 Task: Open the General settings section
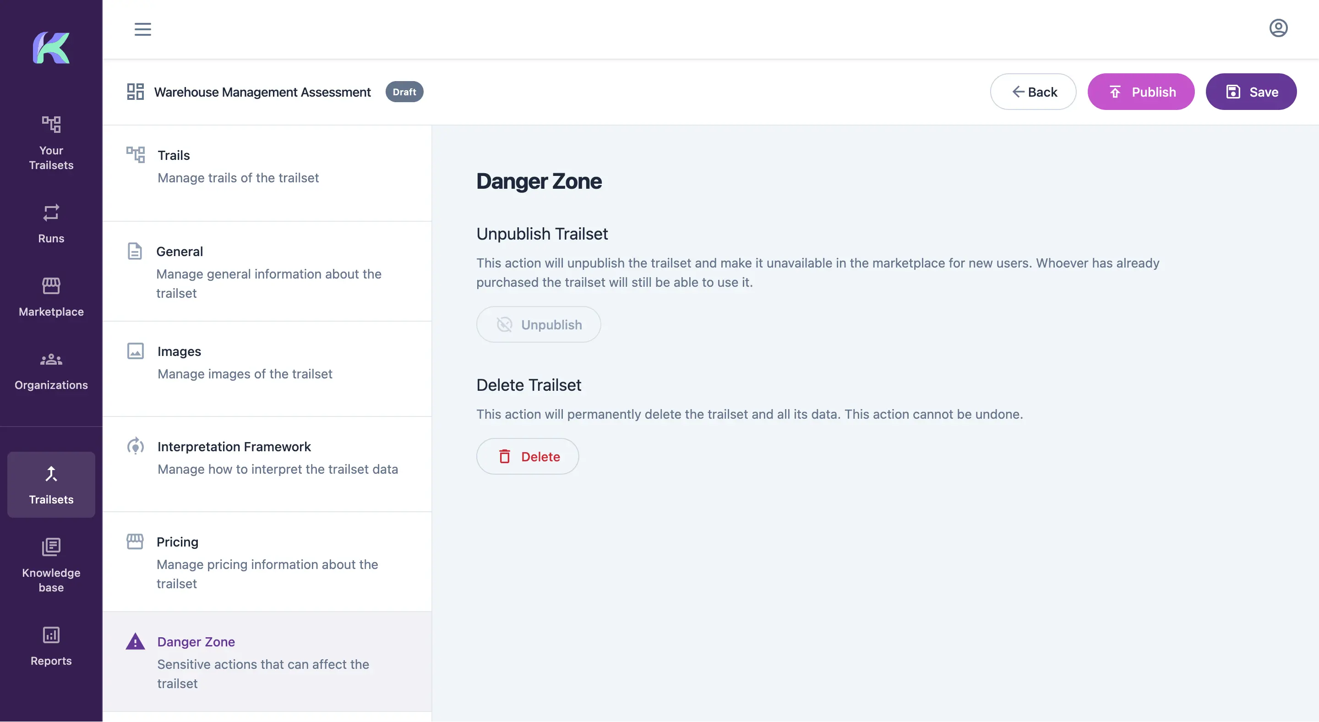(267, 271)
